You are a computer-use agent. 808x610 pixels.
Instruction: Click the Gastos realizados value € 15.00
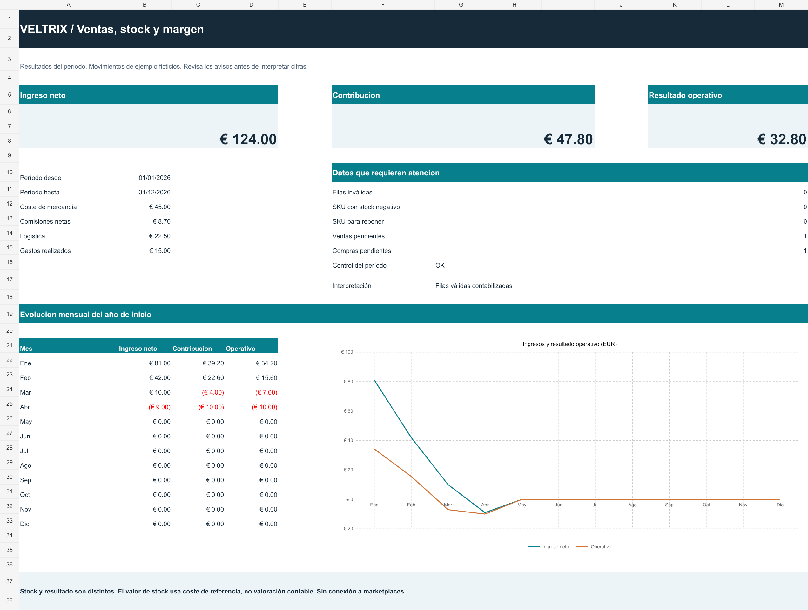point(160,251)
